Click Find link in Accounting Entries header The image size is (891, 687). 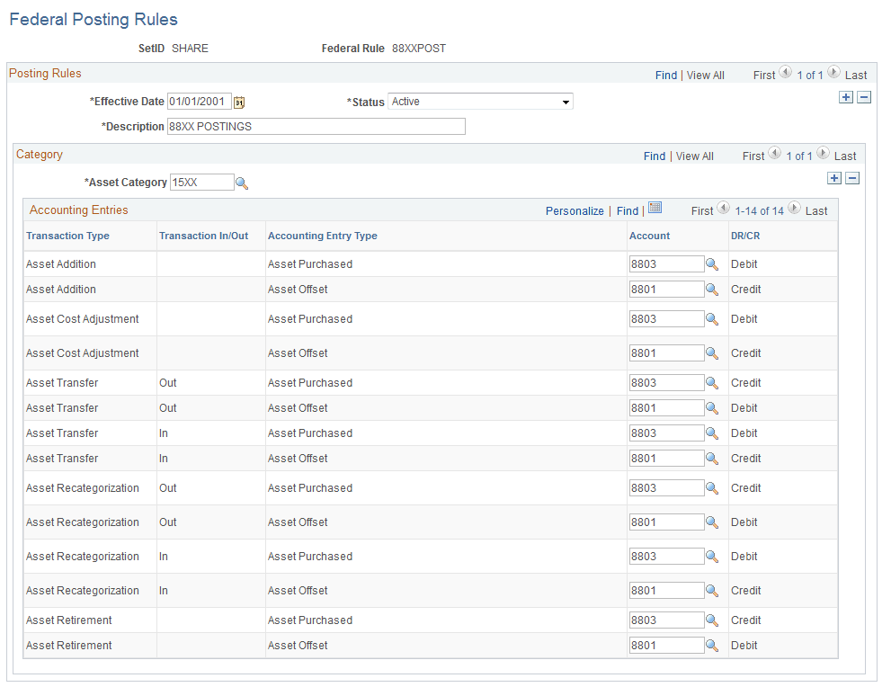point(628,210)
